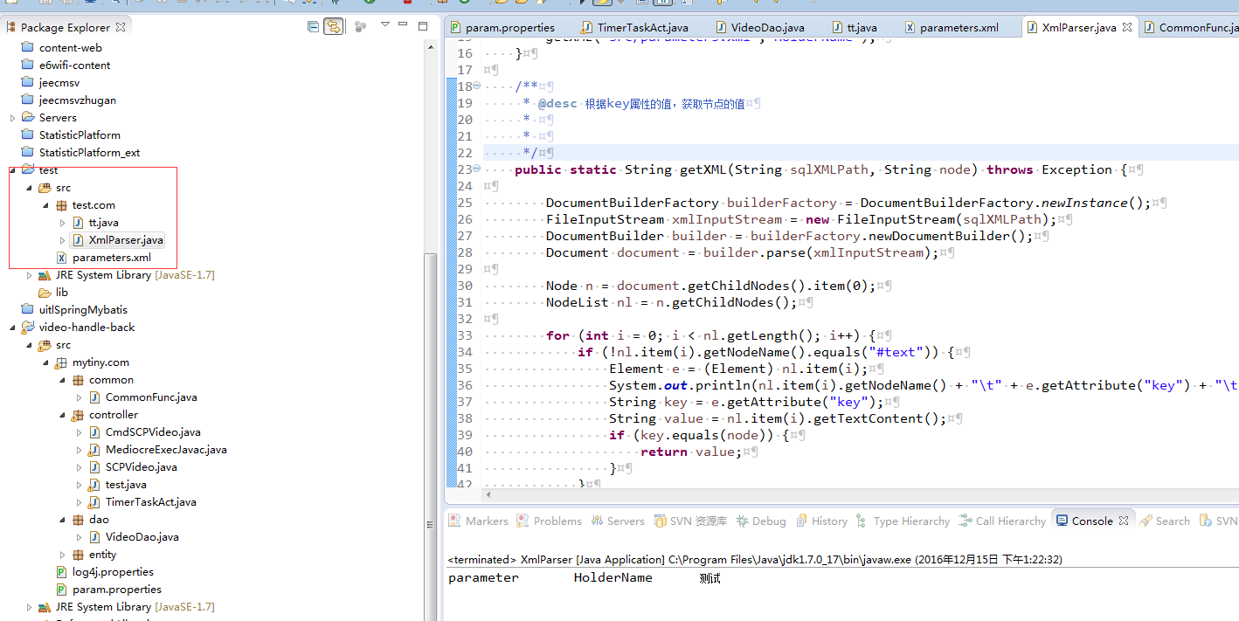Expand XmlParser.java tree node arrow
Screen dimensions: 1239x621
coord(62,240)
